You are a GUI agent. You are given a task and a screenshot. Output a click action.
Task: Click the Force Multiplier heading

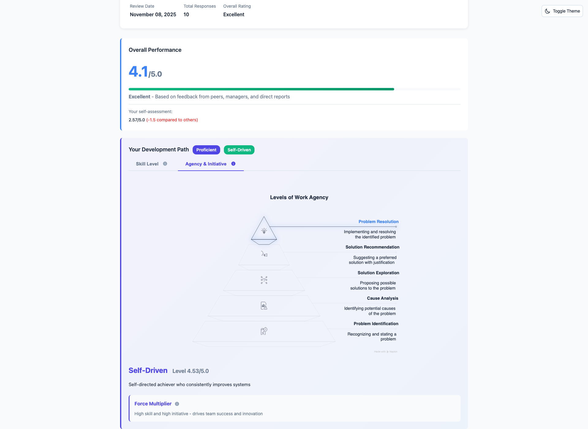coord(153,404)
